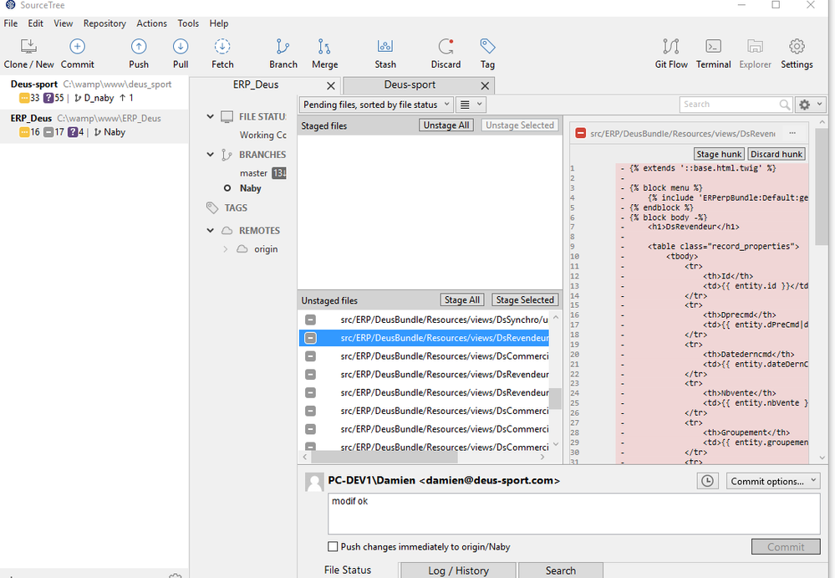Select the master branch
Screen dimensions: 835x578
(x=253, y=173)
